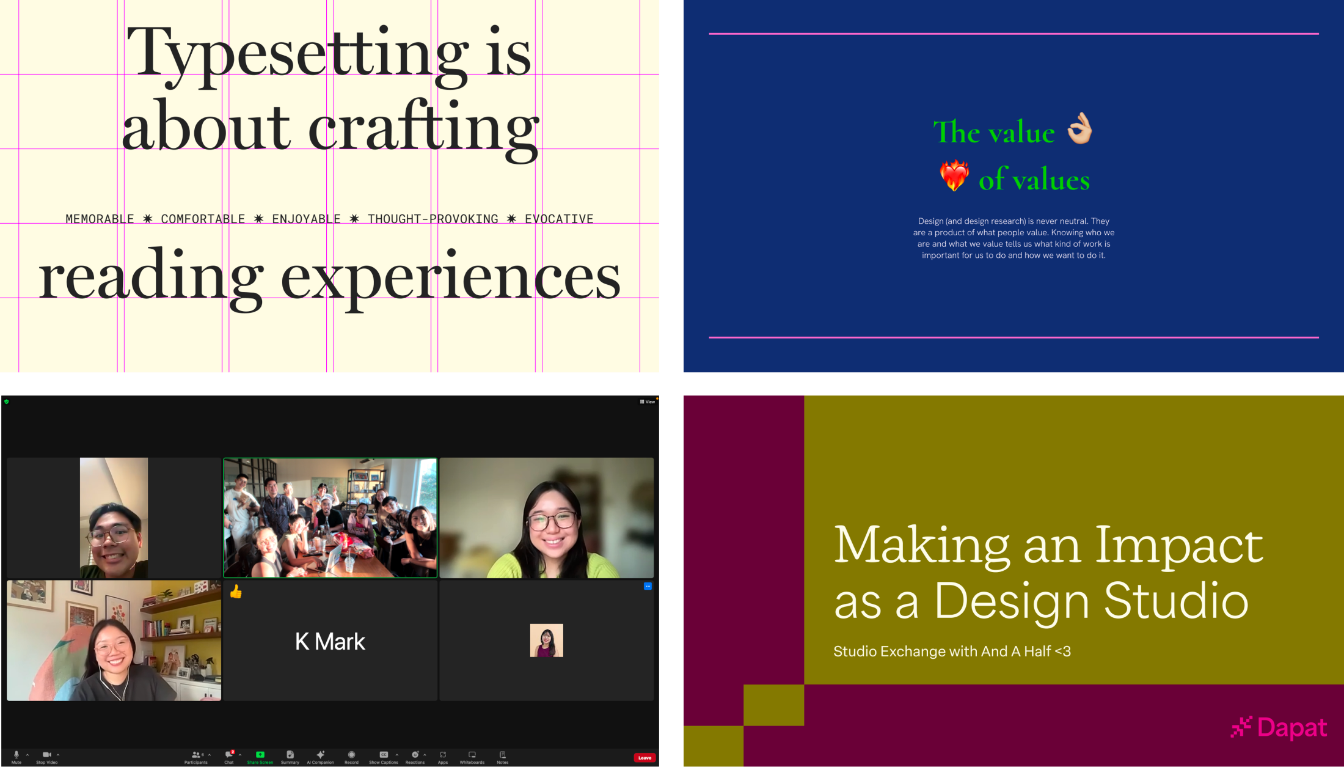Expand the caret next to Participants

[x=210, y=755]
